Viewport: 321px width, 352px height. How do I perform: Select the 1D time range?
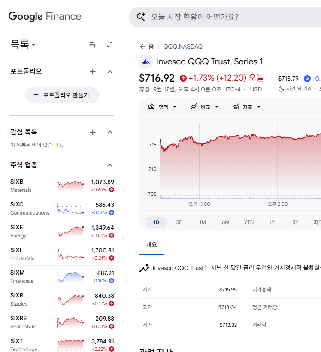pyautogui.click(x=156, y=222)
